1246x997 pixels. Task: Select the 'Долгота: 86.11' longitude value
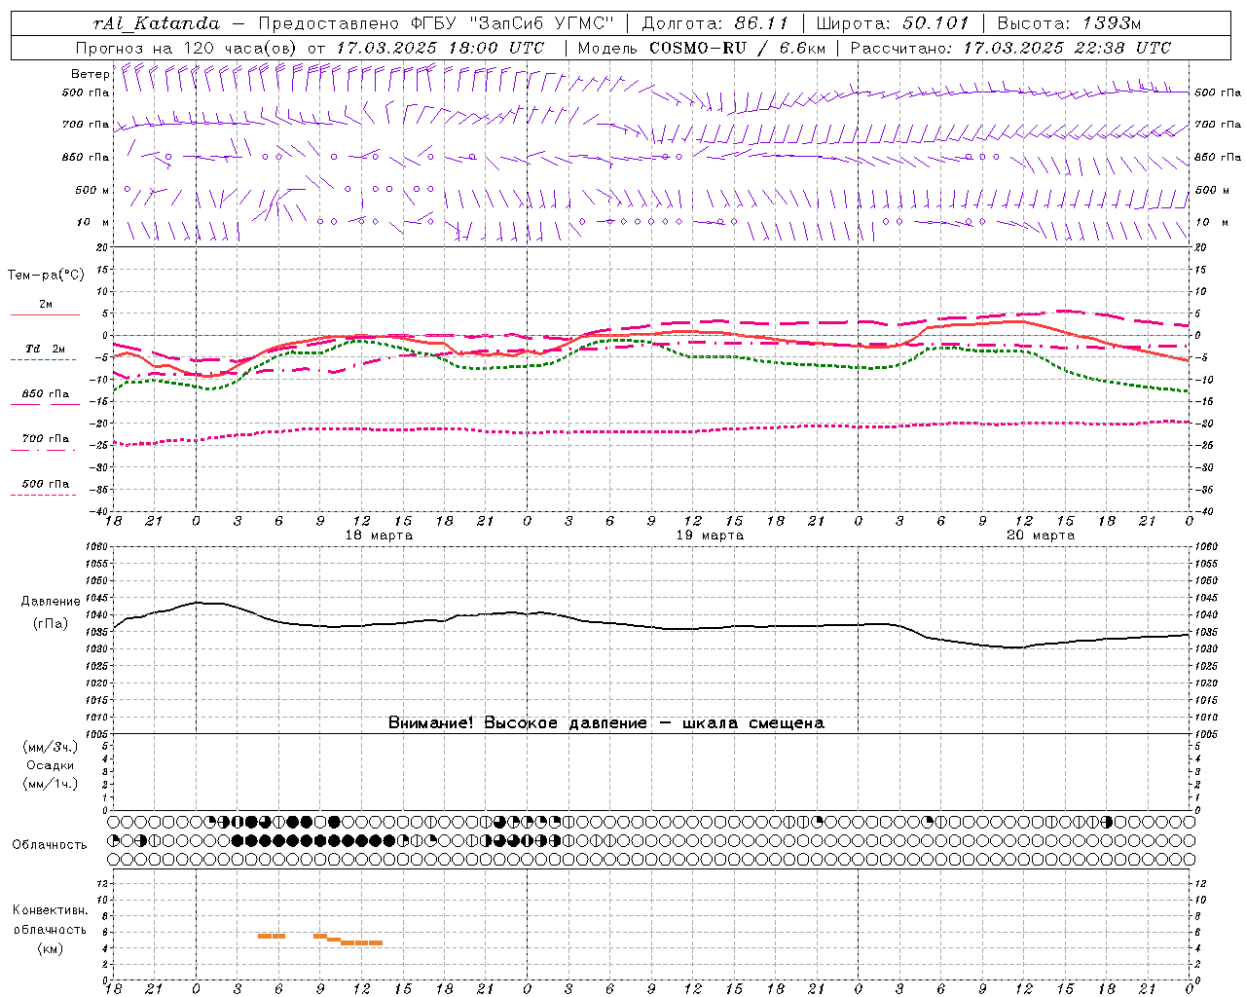[x=715, y=23]
